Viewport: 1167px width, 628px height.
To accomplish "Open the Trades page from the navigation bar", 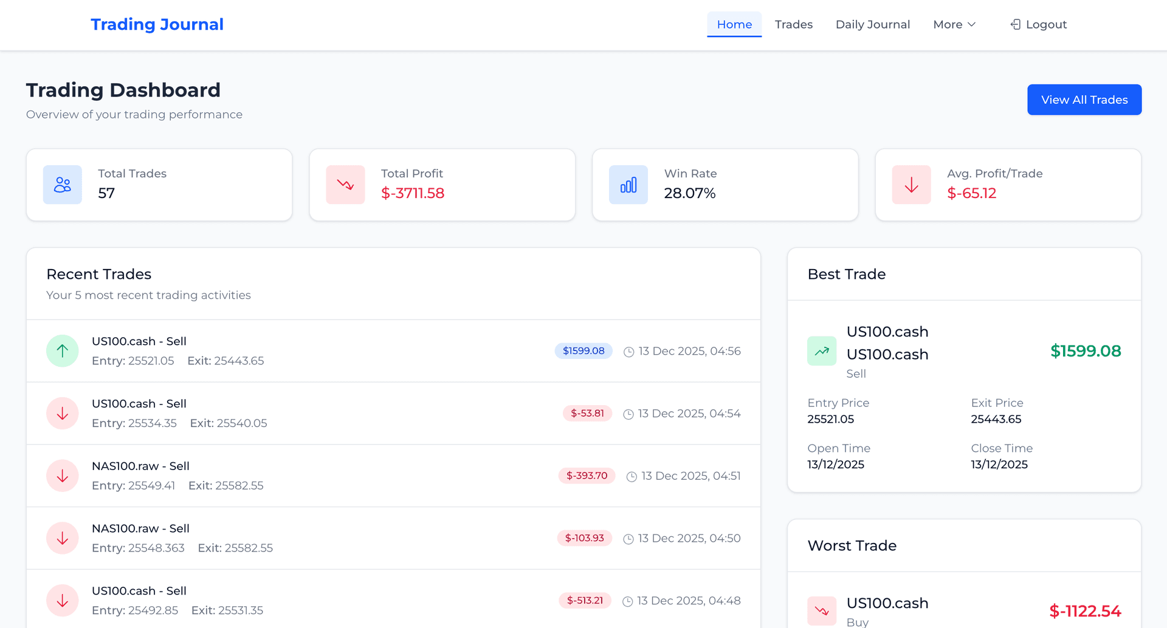I will click(793, 24).
